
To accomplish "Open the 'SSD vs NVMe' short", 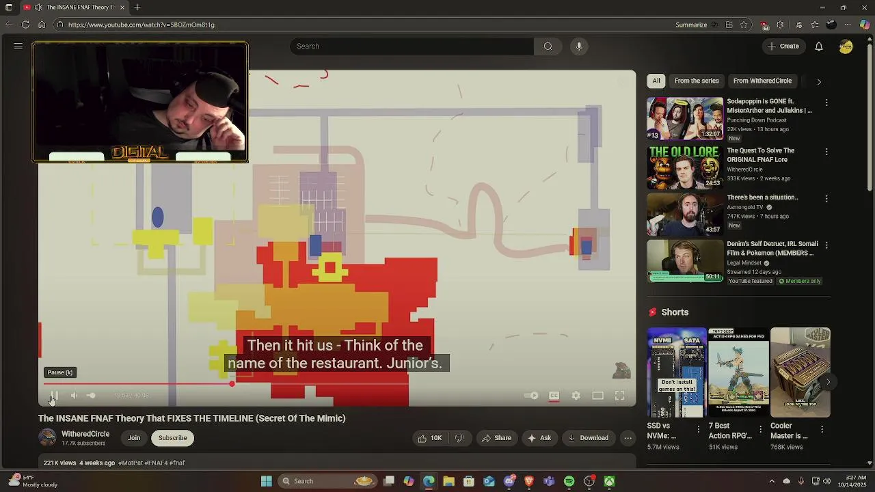I will [677, 372].
